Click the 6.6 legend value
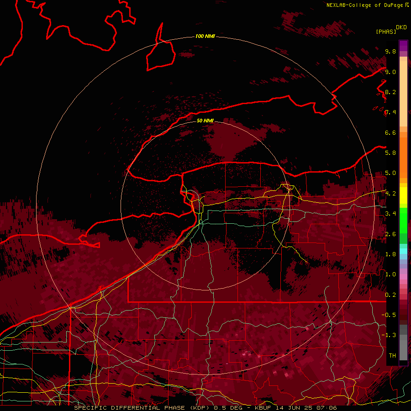Image resolution: width=411 pixels, height=411 pixels. pos(390,132)
